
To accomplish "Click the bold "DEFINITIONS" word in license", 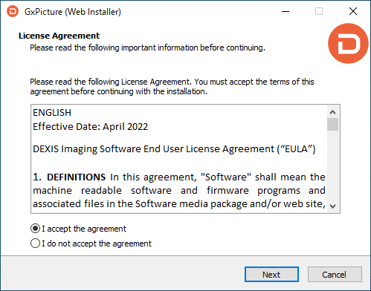I will (77, 177).
